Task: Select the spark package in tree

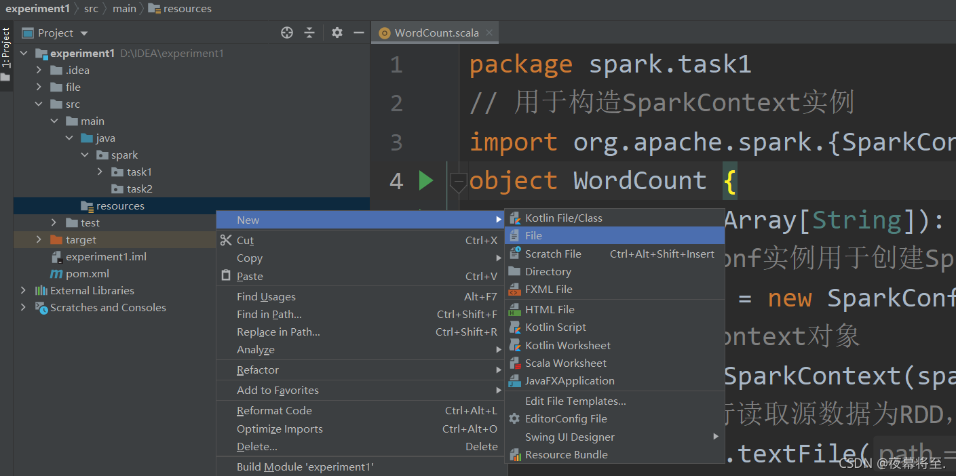Action: (x=117, y=155)
